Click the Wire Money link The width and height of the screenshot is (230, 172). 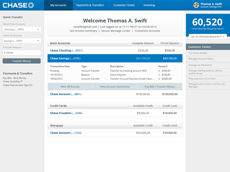coord(20,78)
